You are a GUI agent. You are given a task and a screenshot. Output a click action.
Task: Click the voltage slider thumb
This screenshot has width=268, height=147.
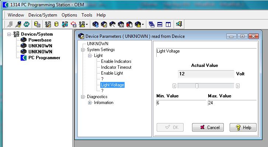point(197,86)
